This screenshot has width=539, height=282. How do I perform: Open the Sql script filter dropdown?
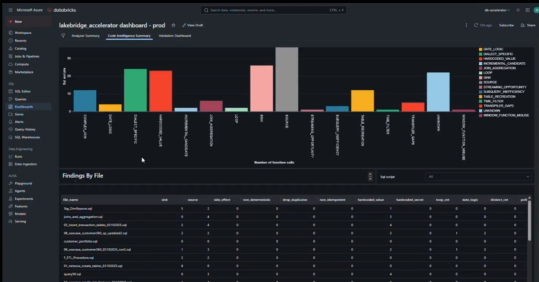coord(478,177)
